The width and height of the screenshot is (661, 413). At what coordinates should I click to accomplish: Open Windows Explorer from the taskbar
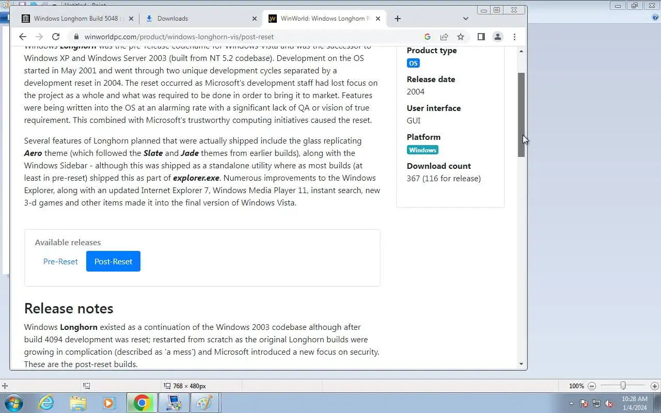[x=78, y=403]
